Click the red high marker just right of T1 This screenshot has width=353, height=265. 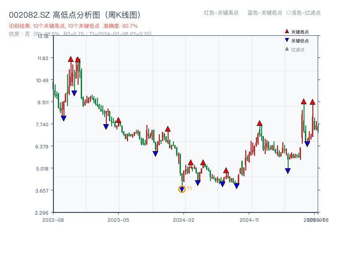tap(191, 163)
